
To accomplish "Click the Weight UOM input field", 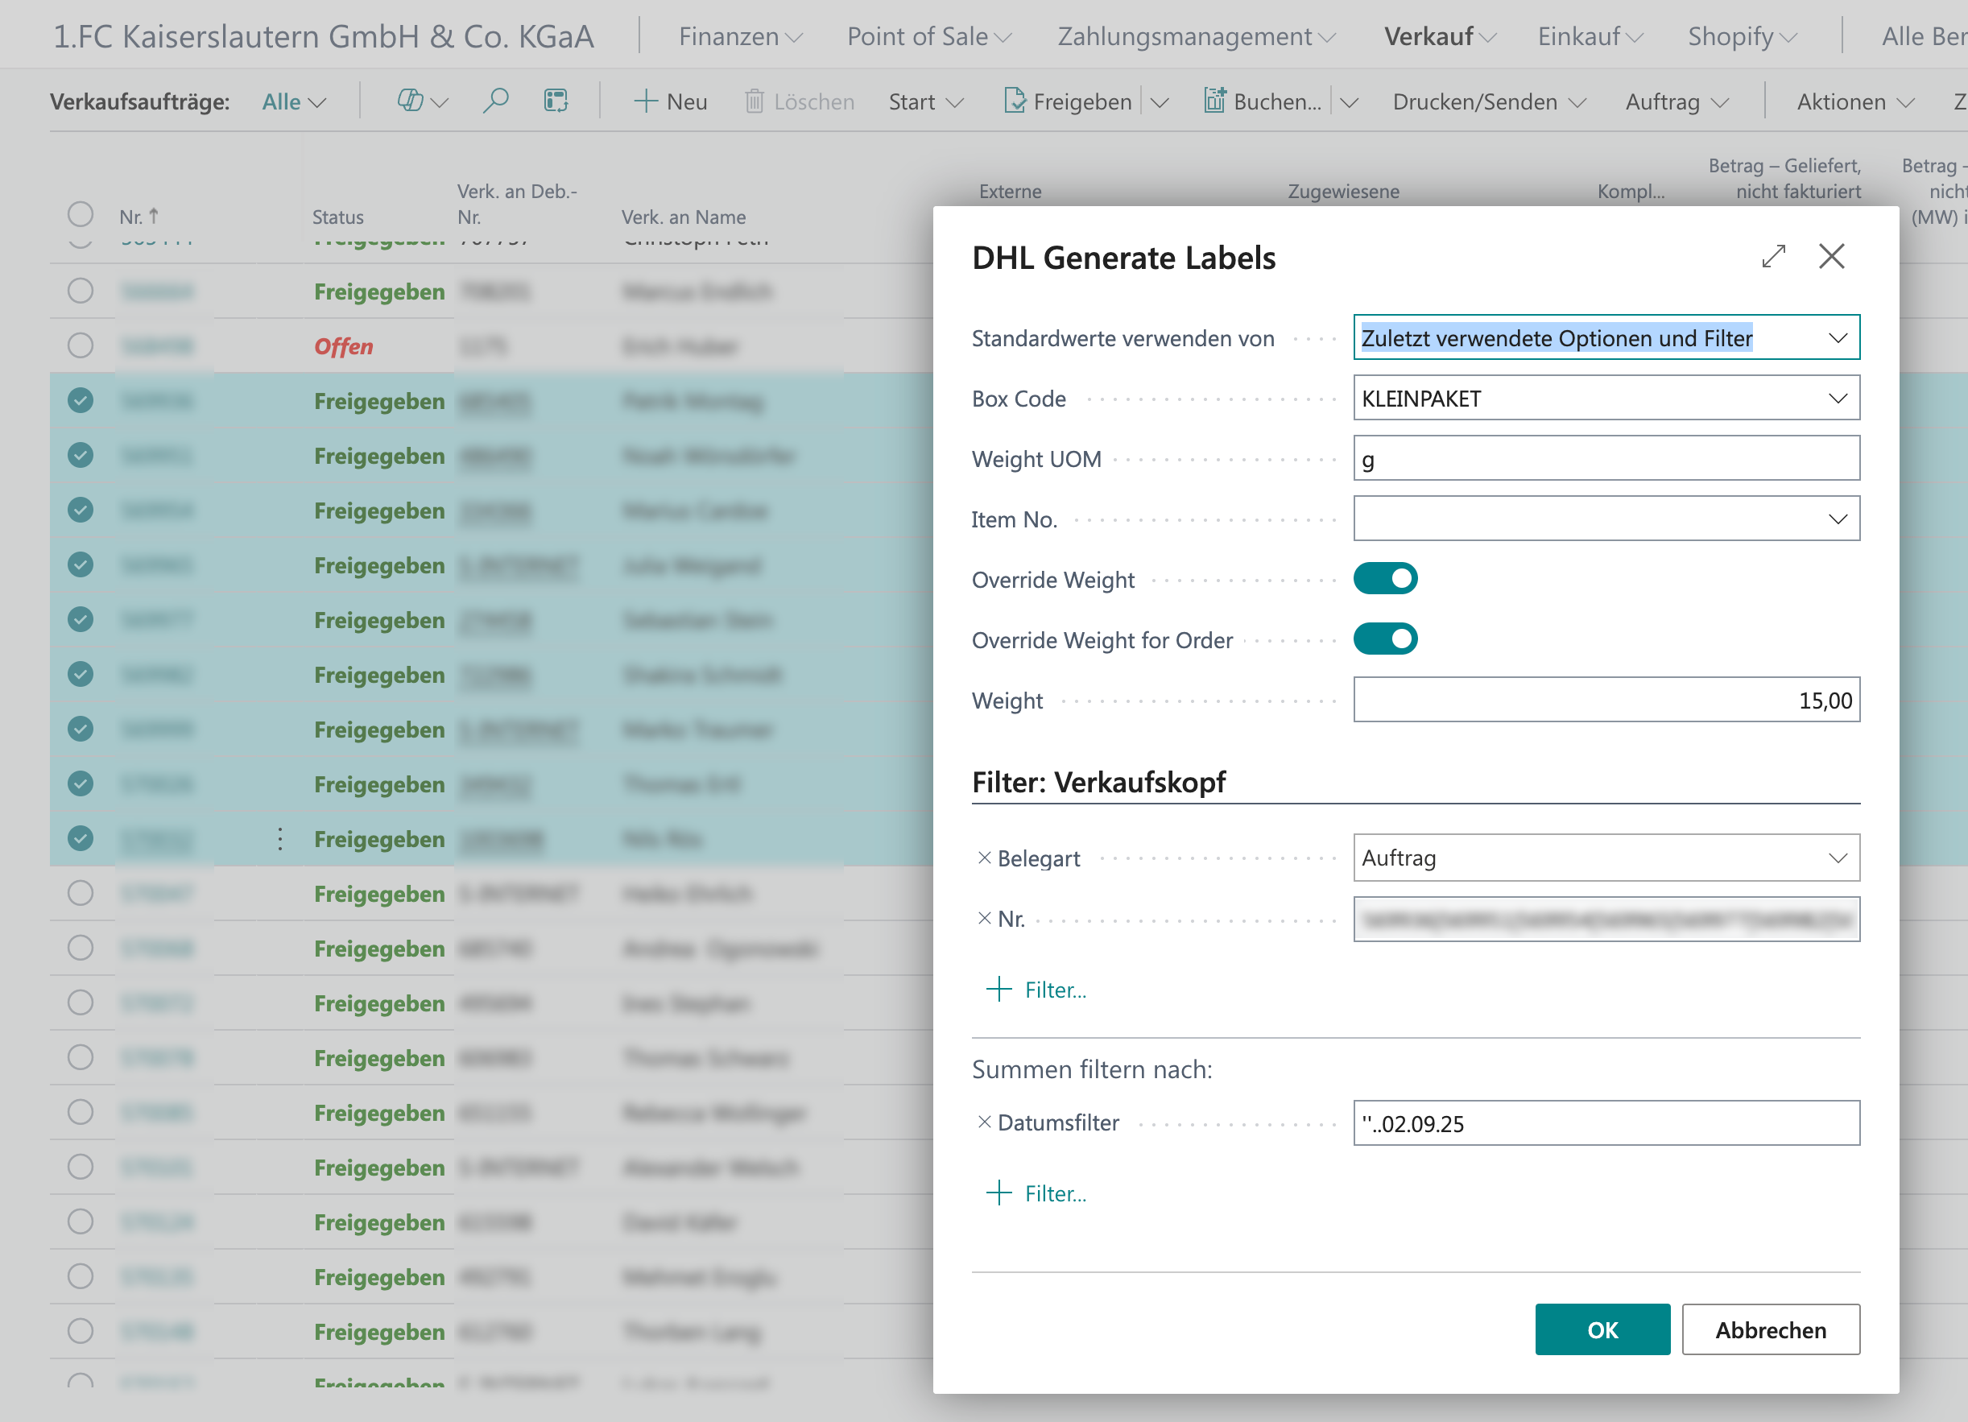I will click(x=1606, y=458).
